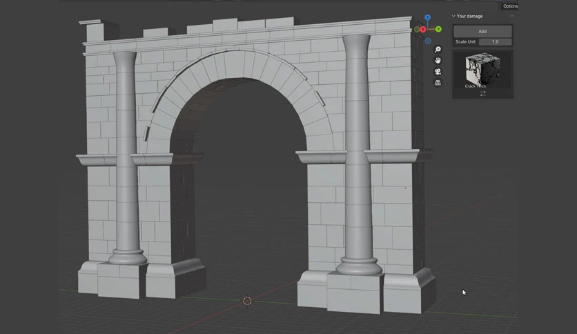Click the 3D cursor at the origin

point(247,301)
